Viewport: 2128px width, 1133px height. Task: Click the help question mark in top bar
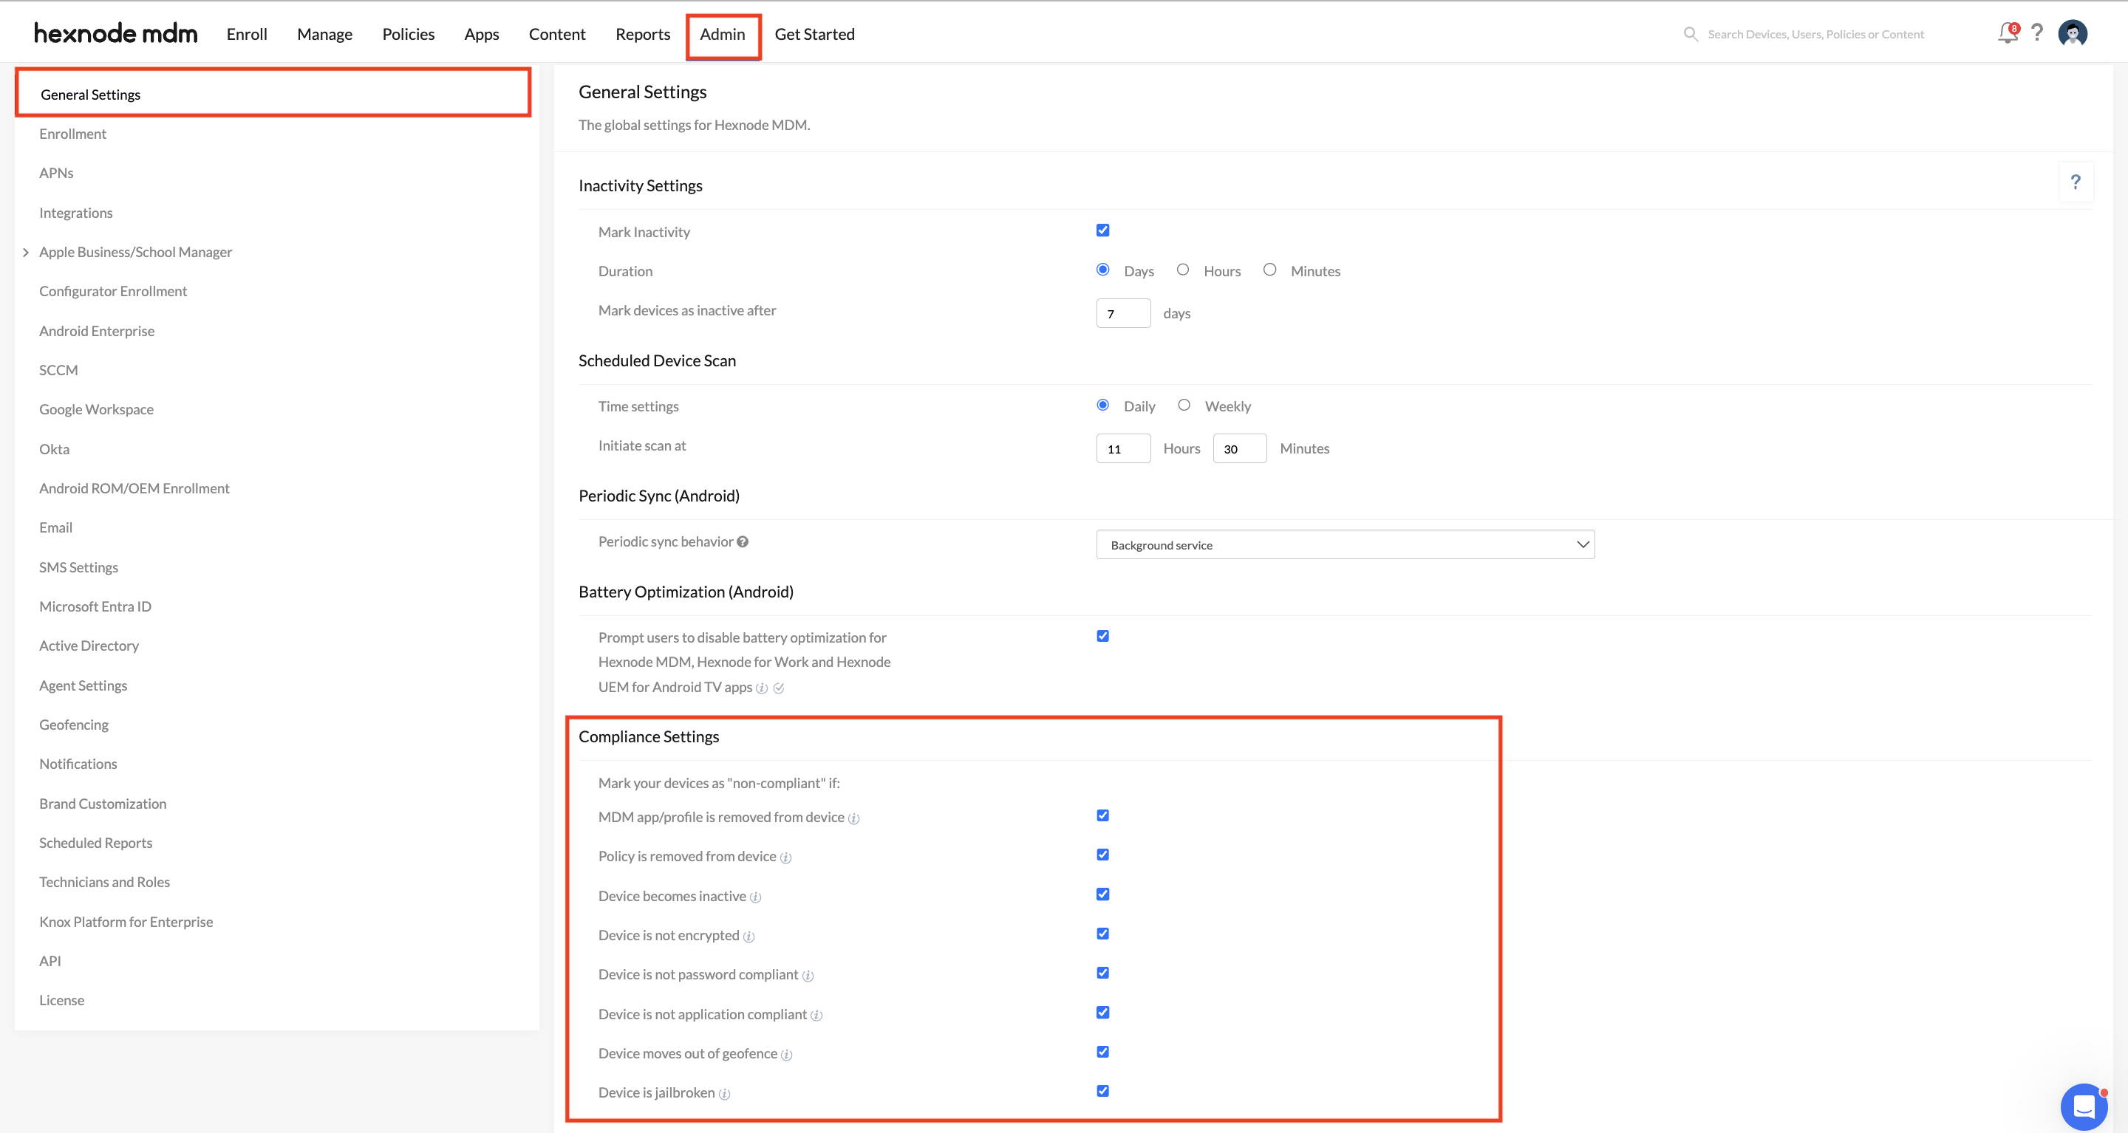pyautogui.click(x=2037, y=33)
